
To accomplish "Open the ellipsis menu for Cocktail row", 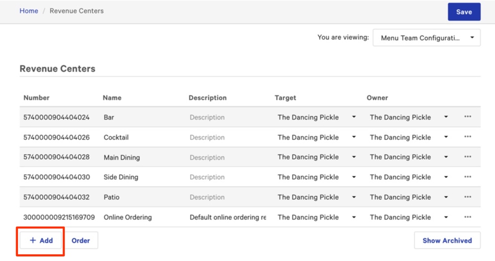I will 467,137.
